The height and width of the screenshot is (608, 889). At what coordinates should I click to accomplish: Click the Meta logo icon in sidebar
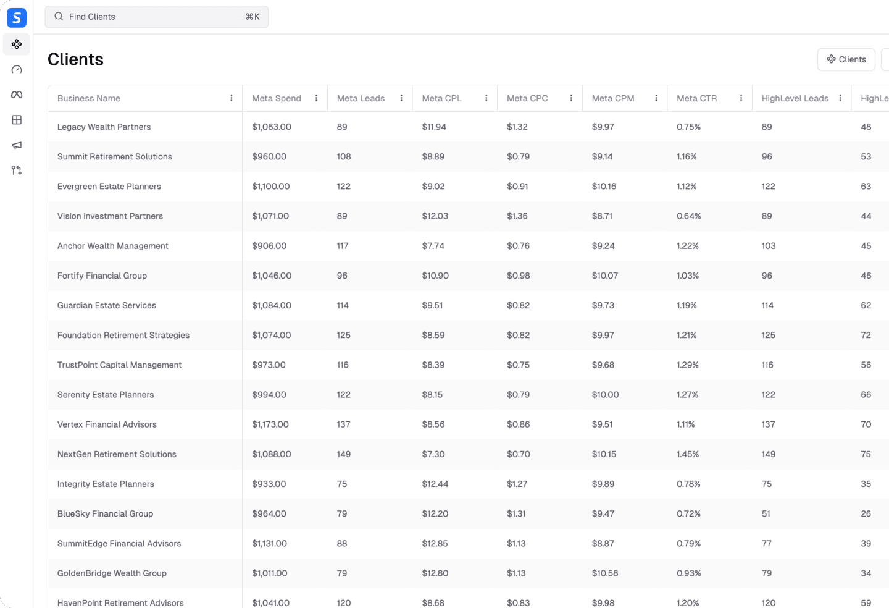pos(16,95)
